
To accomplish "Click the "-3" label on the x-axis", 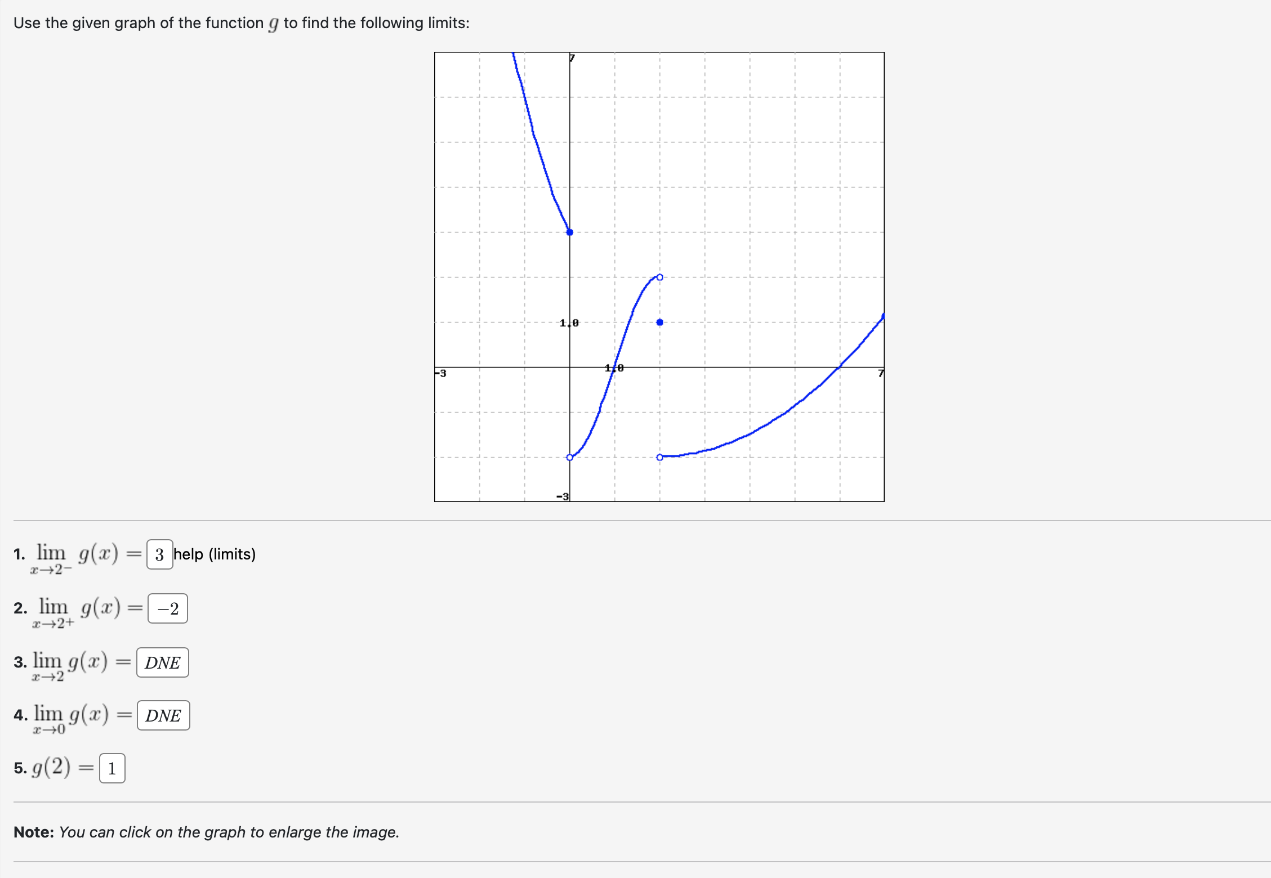I will click(x=441, y=372).
